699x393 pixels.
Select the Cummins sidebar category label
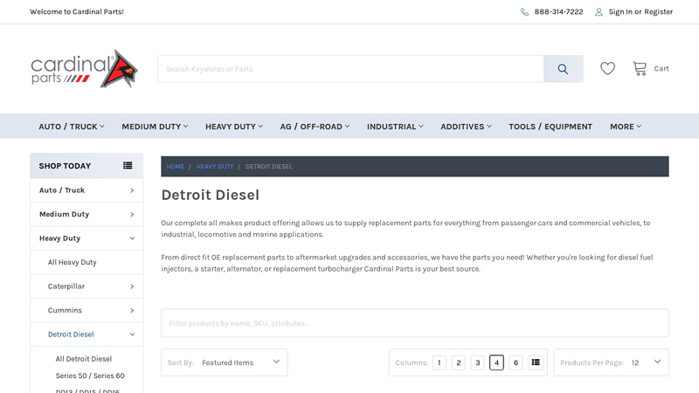pos(65,311)
